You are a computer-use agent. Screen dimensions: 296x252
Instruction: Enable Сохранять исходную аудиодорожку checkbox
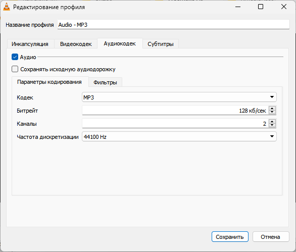point(15,69)
